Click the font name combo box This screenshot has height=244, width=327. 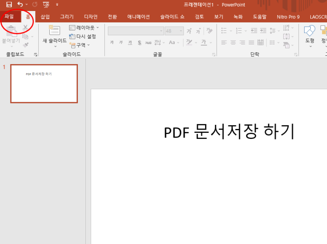tap(136, 31)
